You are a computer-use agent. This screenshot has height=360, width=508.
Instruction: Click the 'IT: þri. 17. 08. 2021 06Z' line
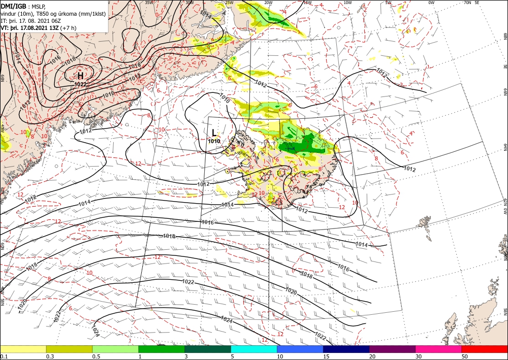tap(32, 21)
